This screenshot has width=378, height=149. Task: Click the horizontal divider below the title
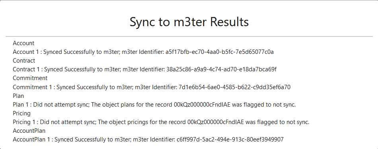tap(189, 36)
